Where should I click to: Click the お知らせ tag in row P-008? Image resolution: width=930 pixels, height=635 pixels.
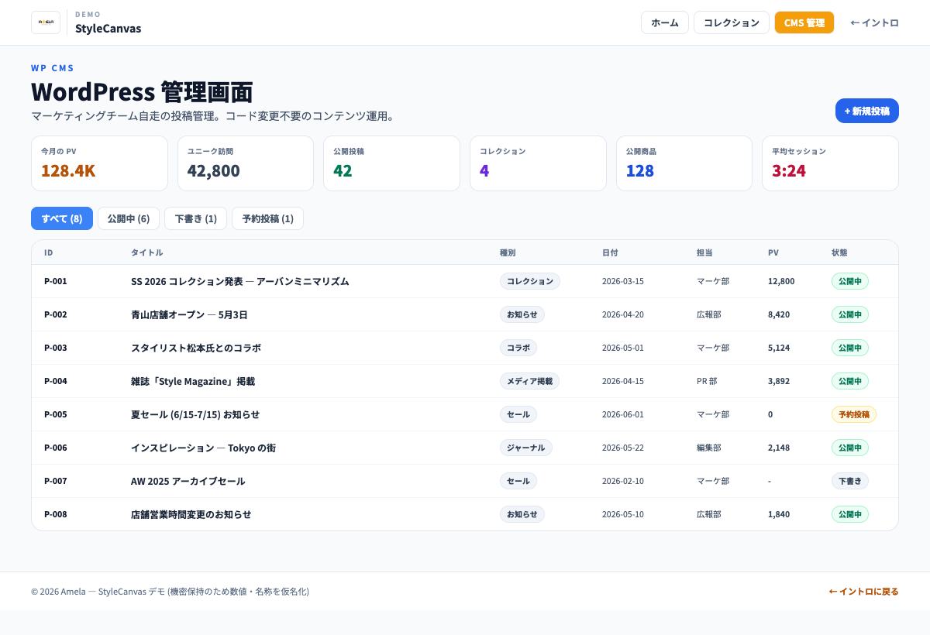(x=522, y=514)
